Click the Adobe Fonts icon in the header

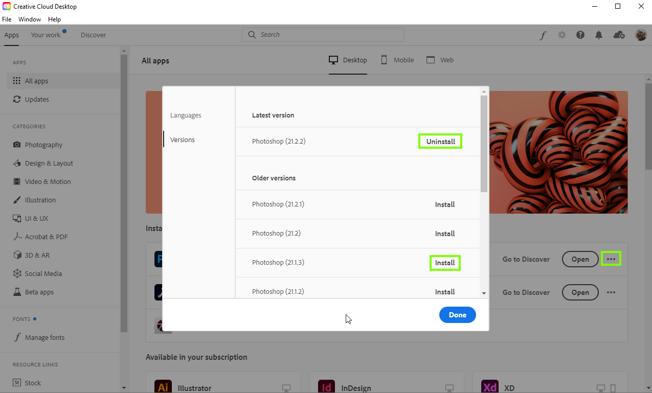pos(543,35)
